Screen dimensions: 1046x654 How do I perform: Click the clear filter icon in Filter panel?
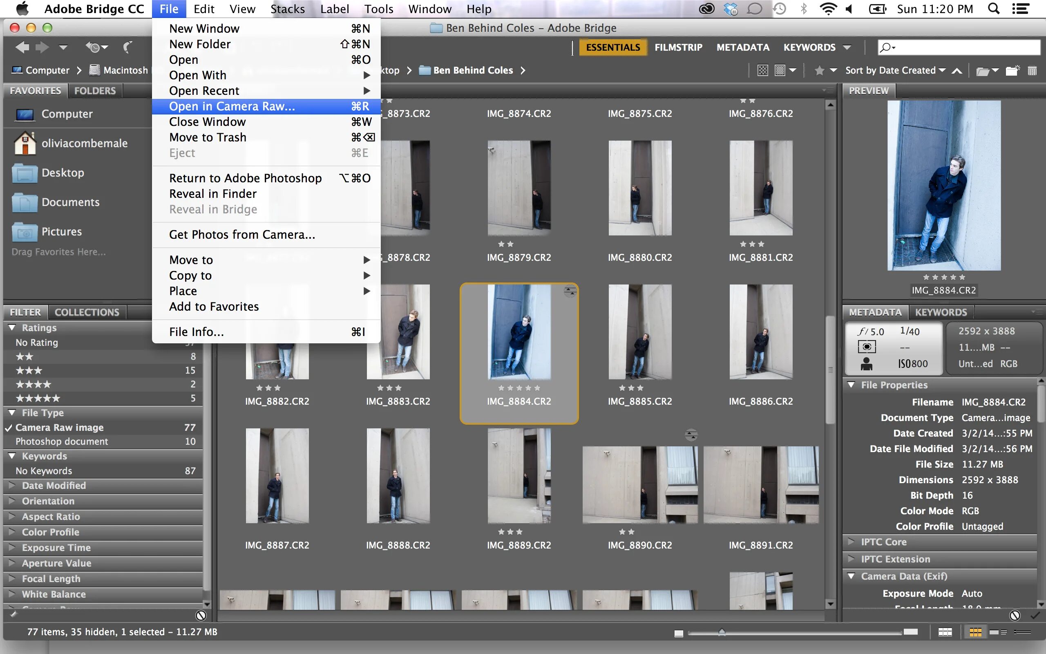pyautogui.click(x=201, y=615)
